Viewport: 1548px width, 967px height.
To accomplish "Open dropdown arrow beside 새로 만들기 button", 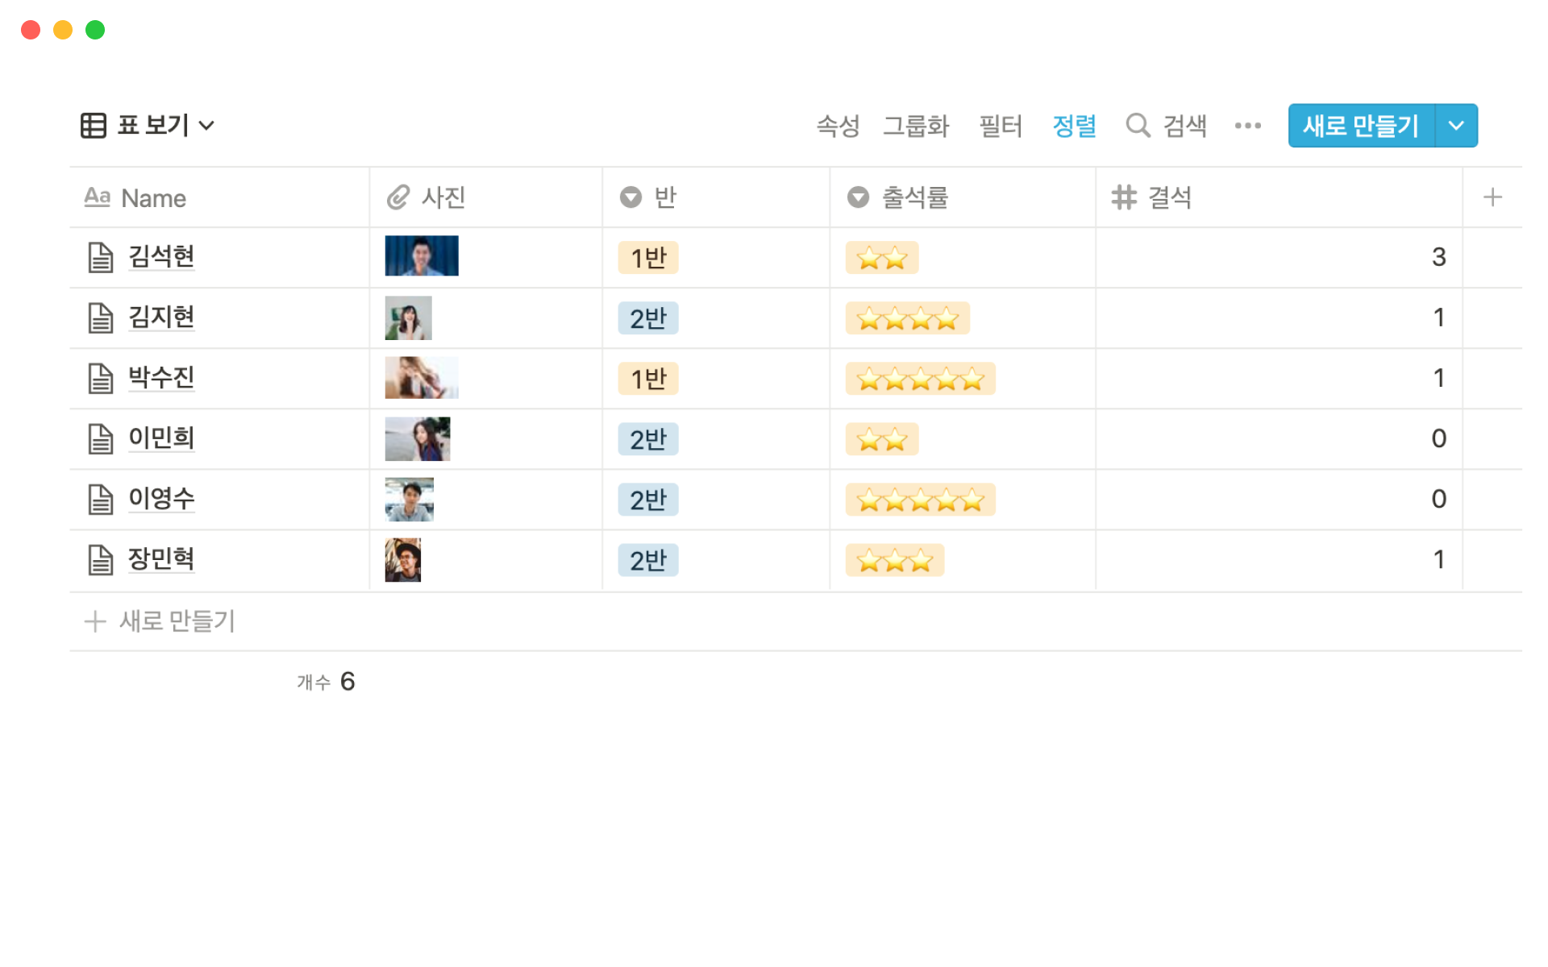I will (x=1456, y=126).
